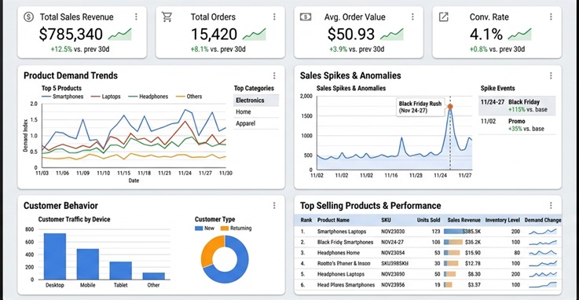Screen dimensions: 579x300
Task: Click the Total Sales Revenue trend sparkline
Action: (x=120, y=35)
